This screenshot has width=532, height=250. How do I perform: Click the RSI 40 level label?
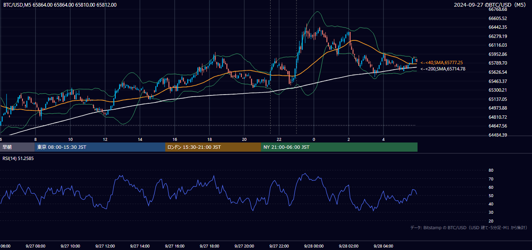point(491,204)
